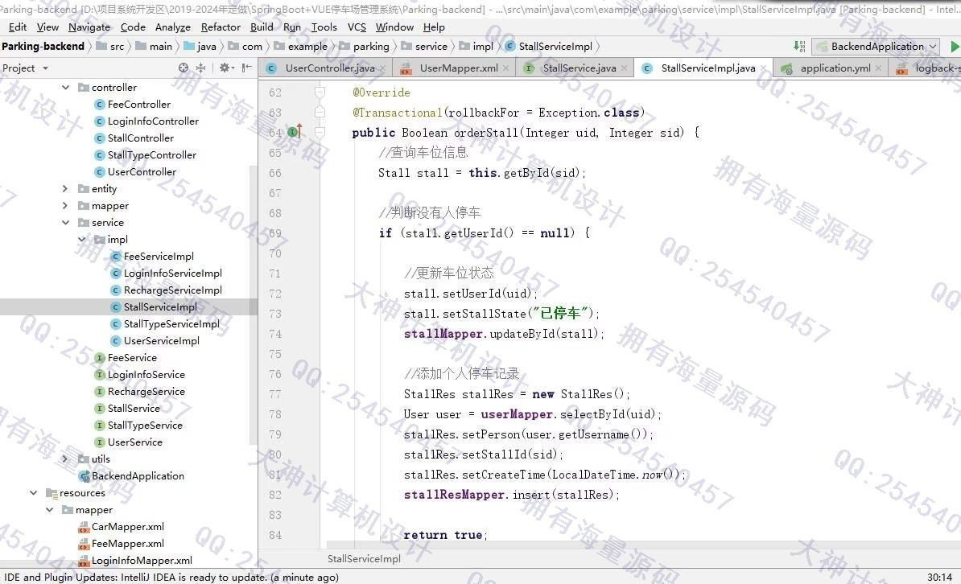Image resolution: width=961 pixels, height=584 pixels.
Task: Select UserController in project tree
Action: point(135,171)
